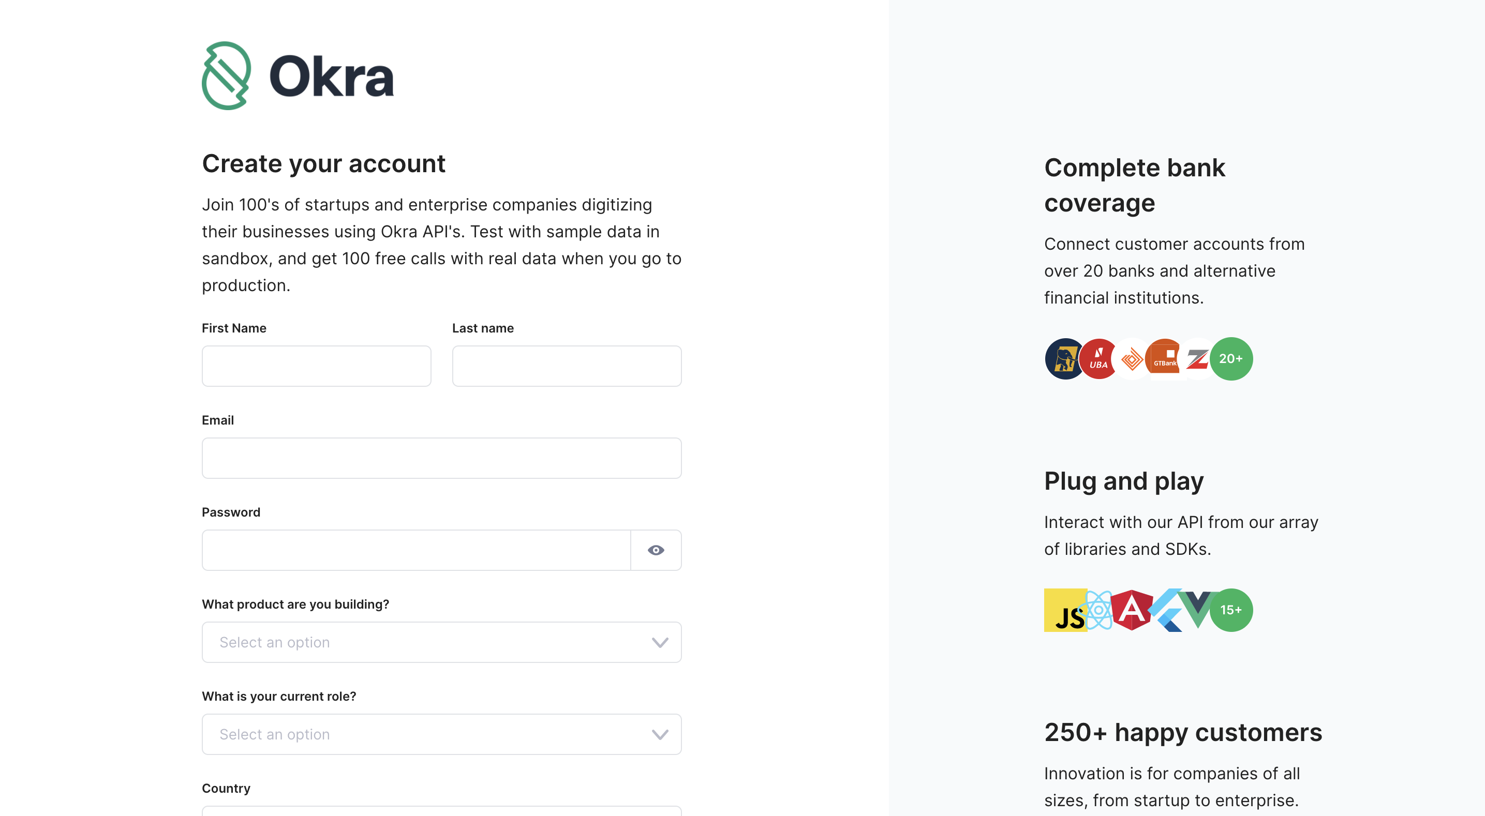This screenshot has height=816, width=1485.
Task: Click the React atom icon
Action: [1098, 610]
